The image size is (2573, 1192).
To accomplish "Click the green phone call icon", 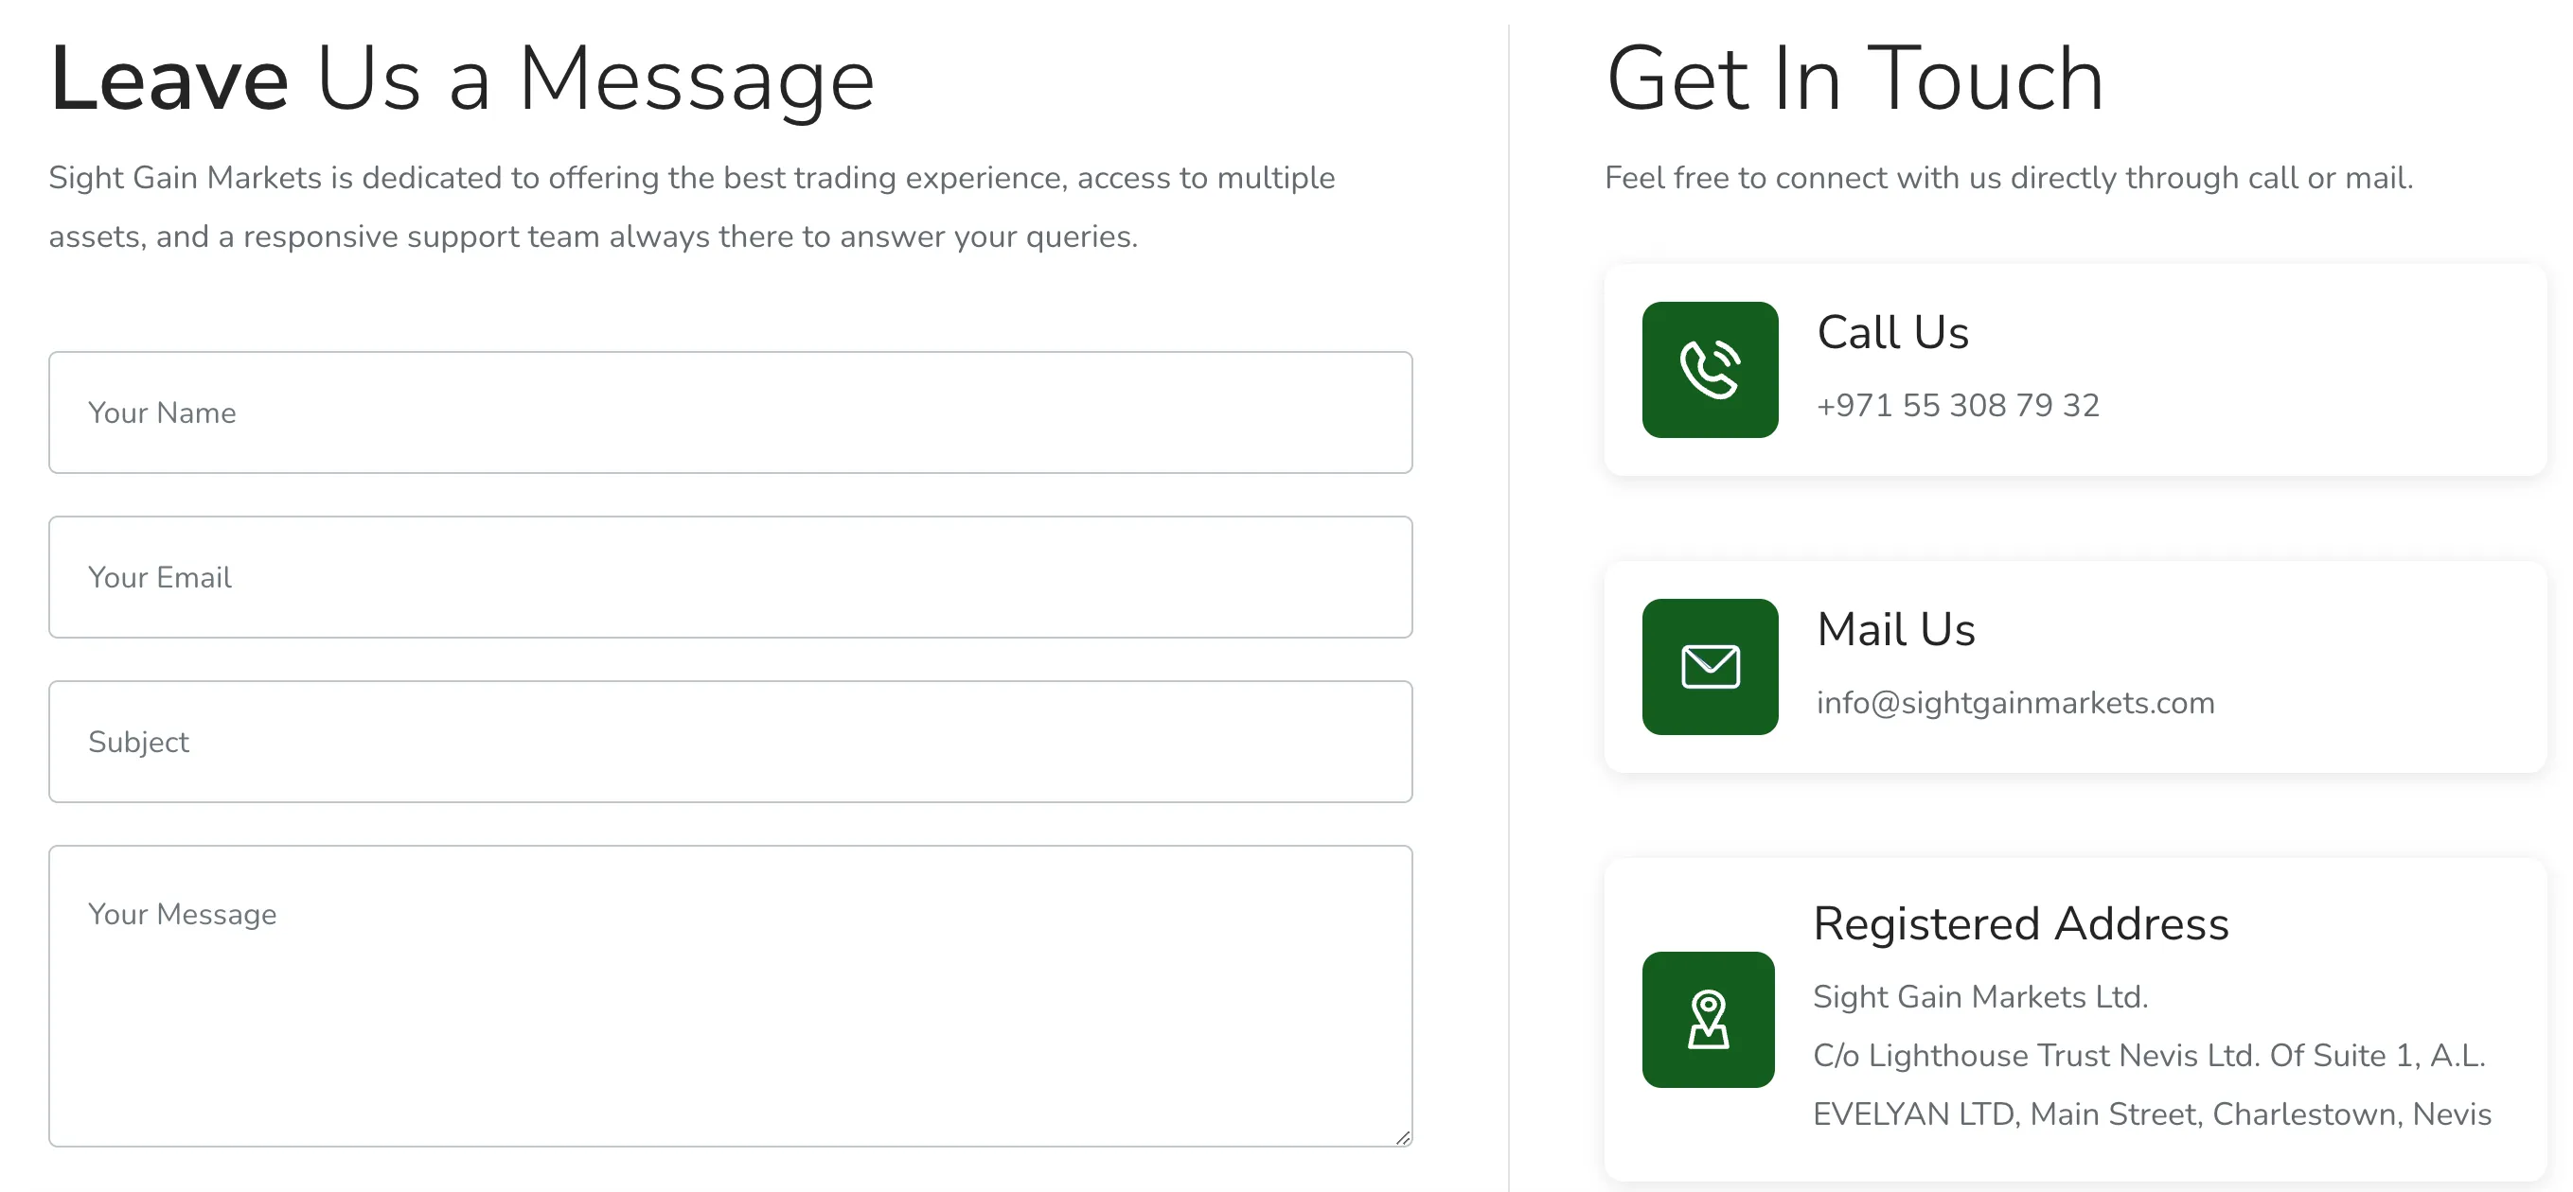I will coord(1710,369).
